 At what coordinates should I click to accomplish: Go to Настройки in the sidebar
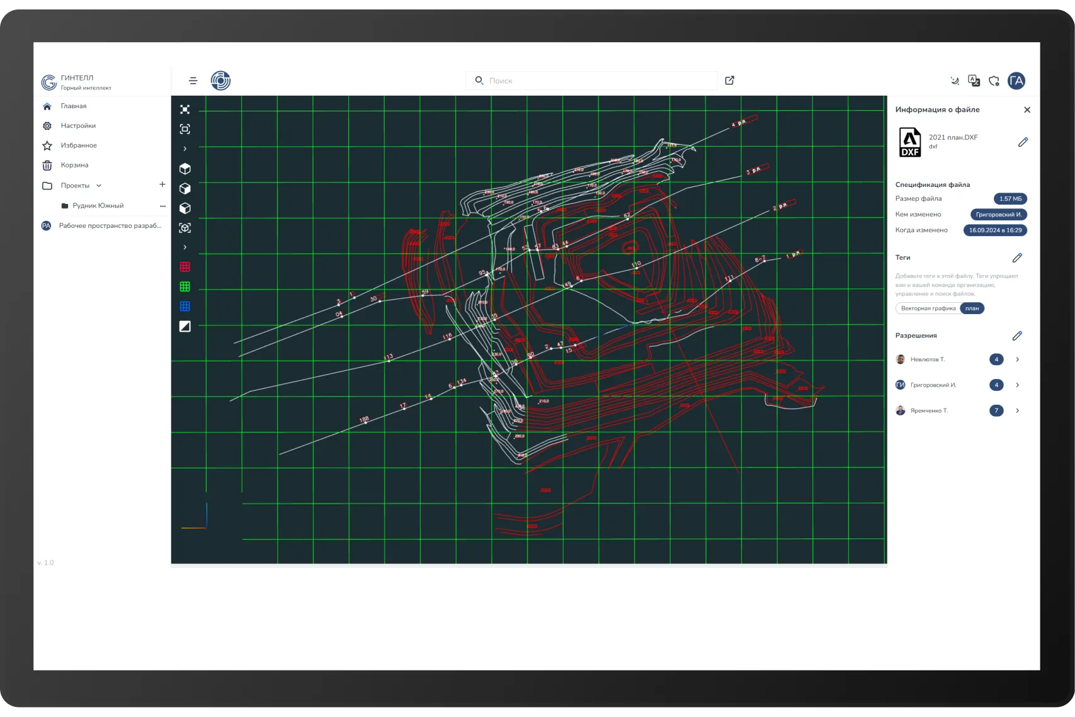pos(78,126)
